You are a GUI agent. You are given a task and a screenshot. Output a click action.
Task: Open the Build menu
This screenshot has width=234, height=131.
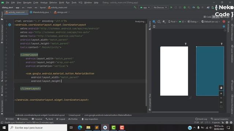61,3
